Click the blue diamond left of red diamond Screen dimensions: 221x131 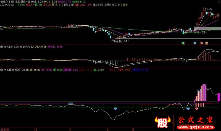188,109
